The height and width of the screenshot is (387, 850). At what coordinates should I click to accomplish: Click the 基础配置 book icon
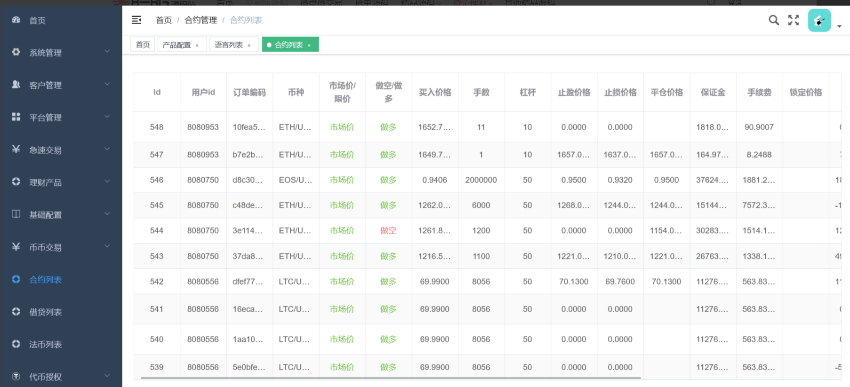coord(16,214)
